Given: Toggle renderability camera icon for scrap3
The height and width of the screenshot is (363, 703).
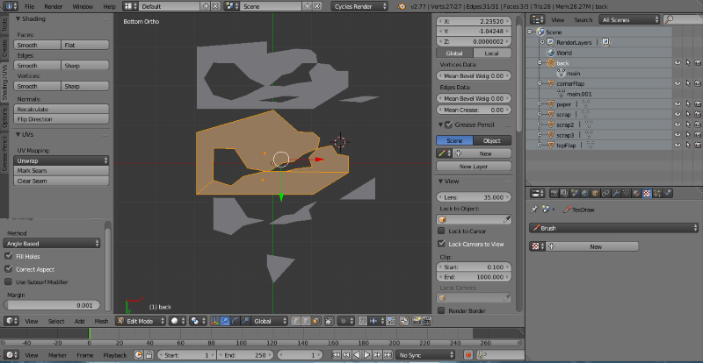Looking at the screenshot, I should point(698,135).
